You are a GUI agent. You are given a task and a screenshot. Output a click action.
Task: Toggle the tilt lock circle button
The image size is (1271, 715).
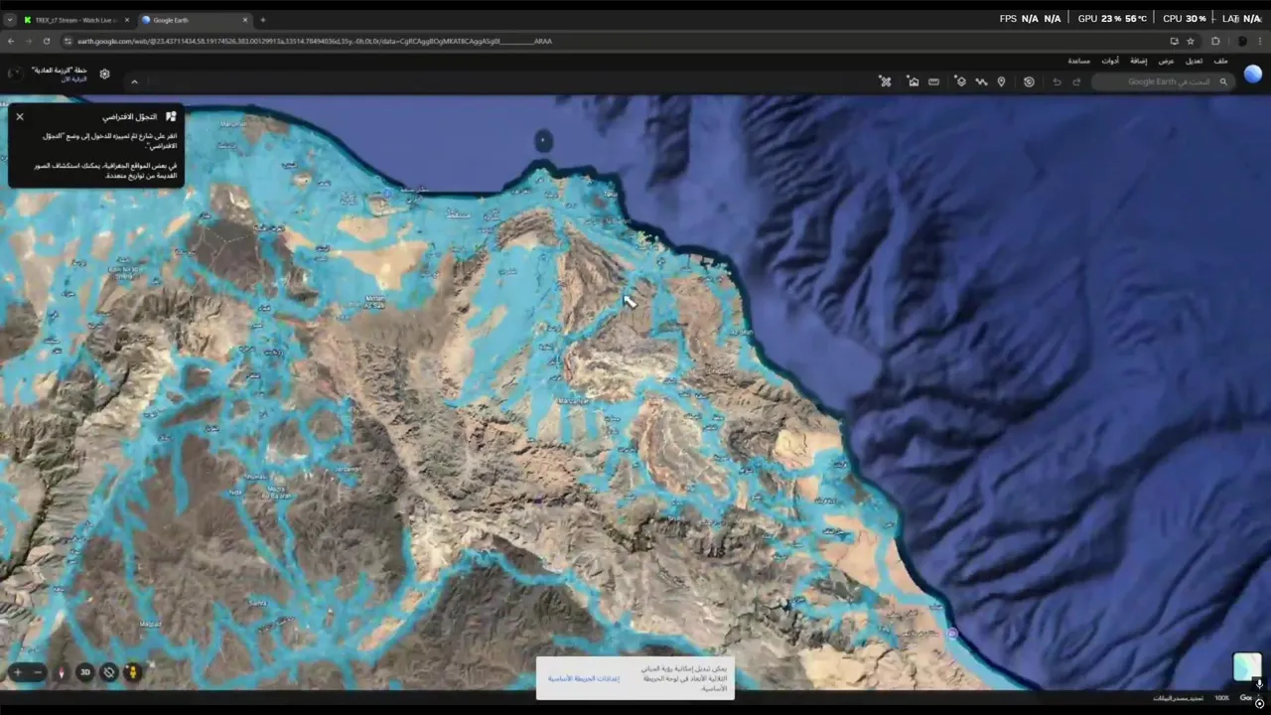click(x=109, y=672)
